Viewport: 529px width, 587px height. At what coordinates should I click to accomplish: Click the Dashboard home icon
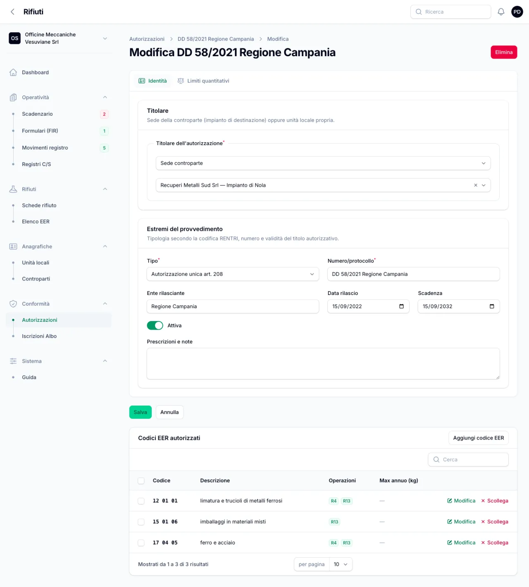pyautogui.click(x=13, y=72)
